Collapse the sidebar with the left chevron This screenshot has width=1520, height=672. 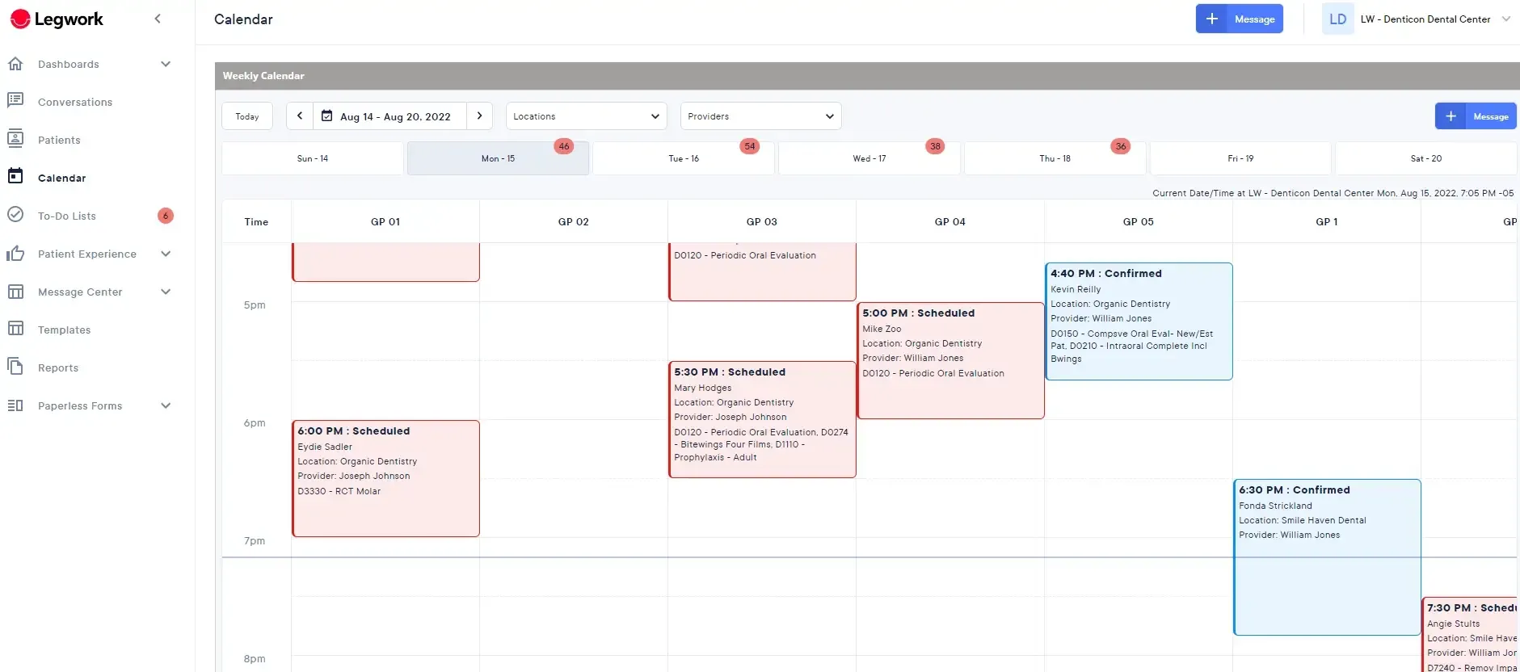tap(158, 19)
